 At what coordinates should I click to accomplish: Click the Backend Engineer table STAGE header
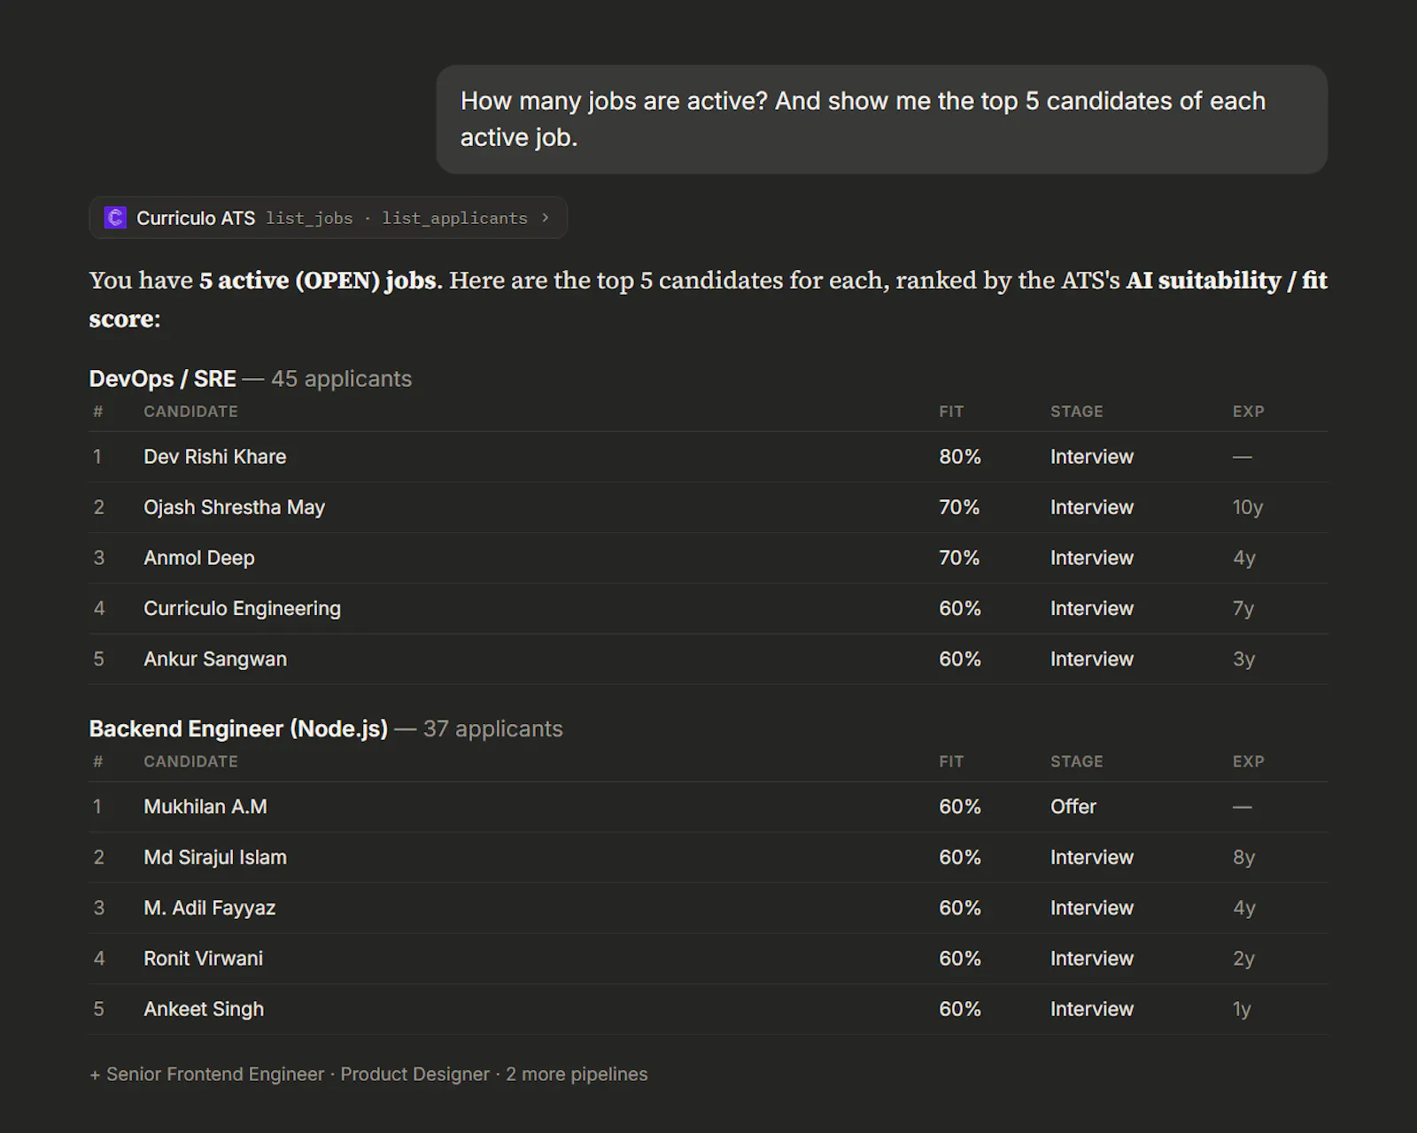[1077, 761]
